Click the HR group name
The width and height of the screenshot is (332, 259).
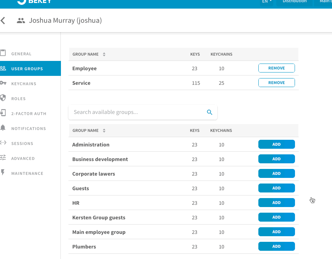coord(76,203)
